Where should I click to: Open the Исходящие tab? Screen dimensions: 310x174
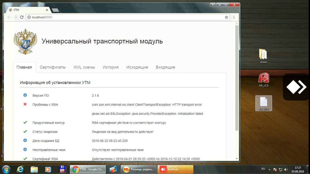point(137,67)
